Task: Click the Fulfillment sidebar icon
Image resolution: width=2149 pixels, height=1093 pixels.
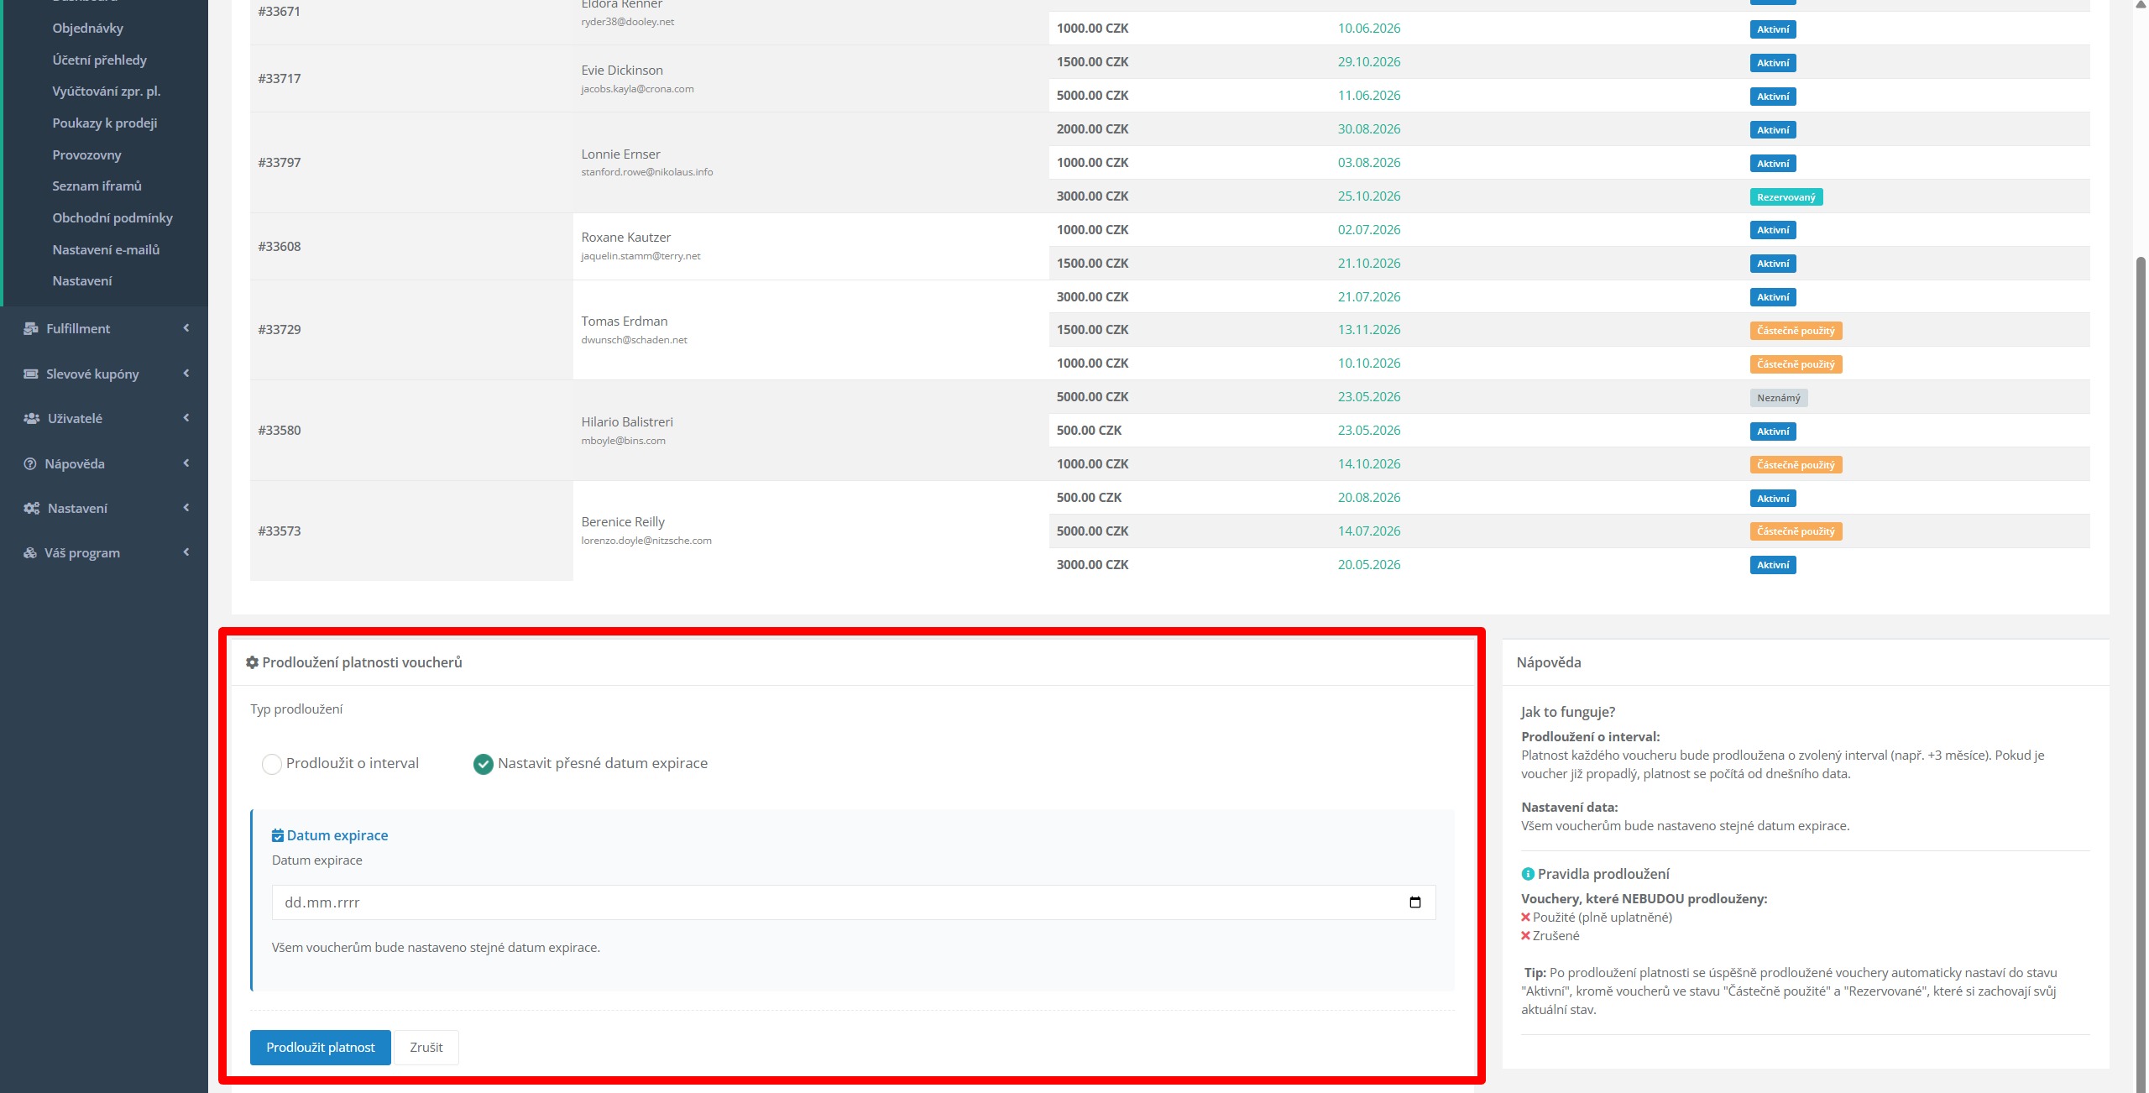Action: click(x=31, y=328)
